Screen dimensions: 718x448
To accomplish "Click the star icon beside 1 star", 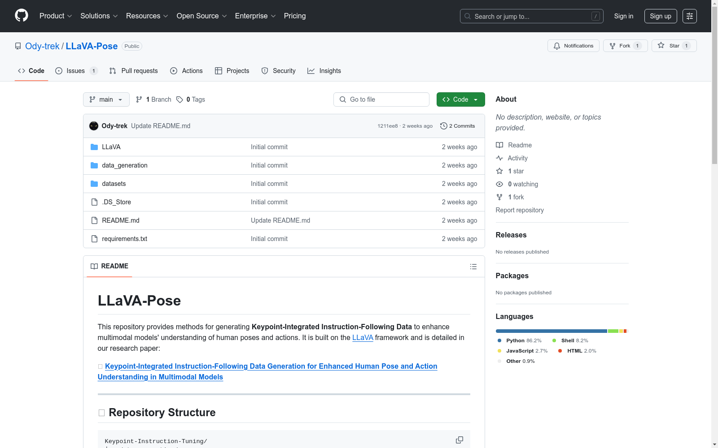I will [x=499, y=171].
